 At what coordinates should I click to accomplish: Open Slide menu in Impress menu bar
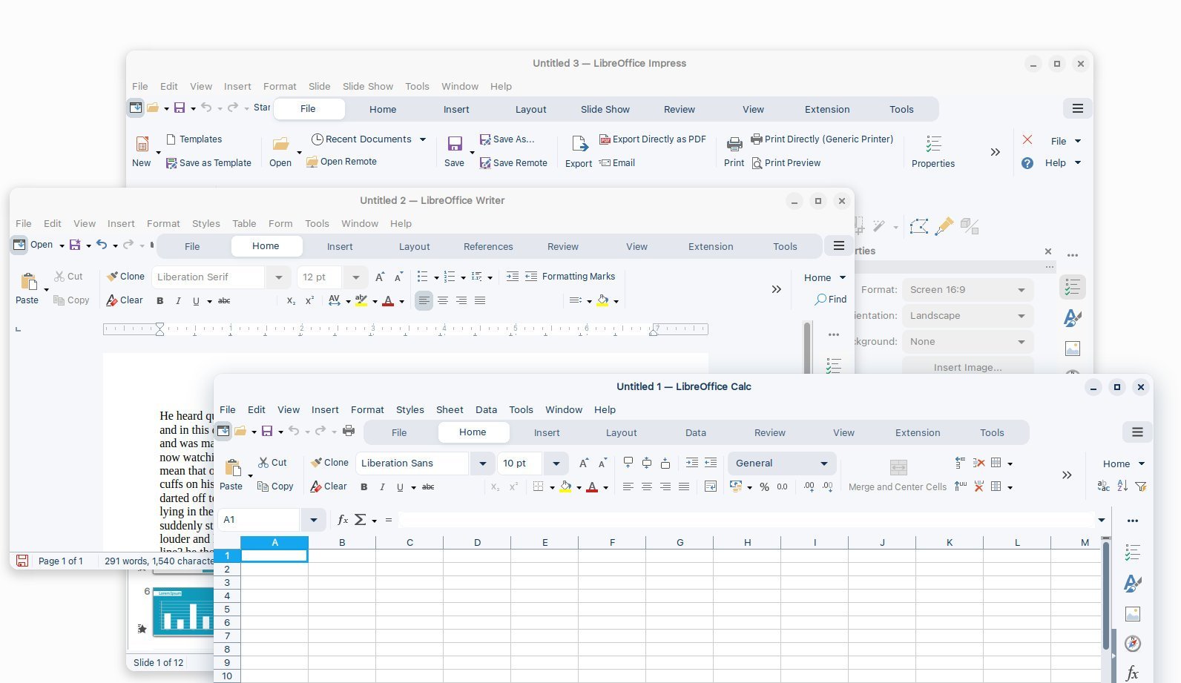pos(320,86)
